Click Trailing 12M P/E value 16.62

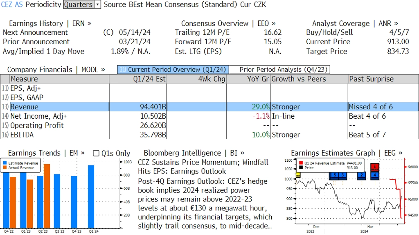(273, 33)
